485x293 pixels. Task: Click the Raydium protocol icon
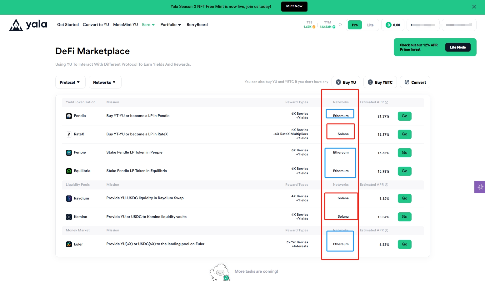click(x=69, y=199)
